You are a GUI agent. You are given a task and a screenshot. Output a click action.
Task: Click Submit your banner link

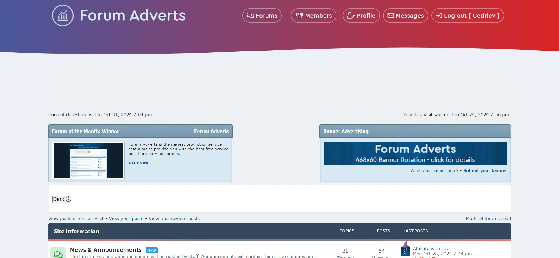(485, 170)
